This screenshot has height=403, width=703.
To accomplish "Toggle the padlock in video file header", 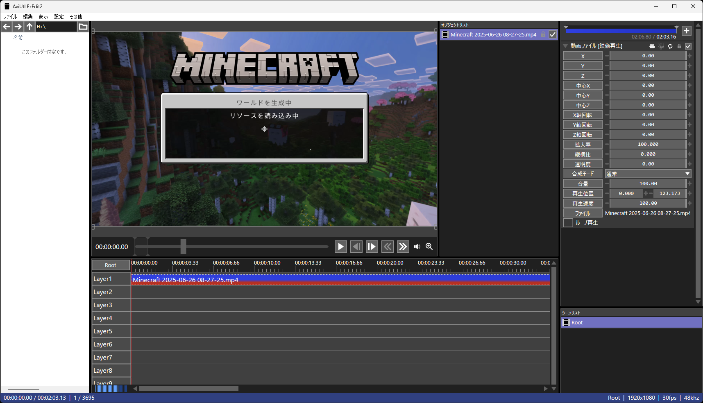I will point(679,46).
